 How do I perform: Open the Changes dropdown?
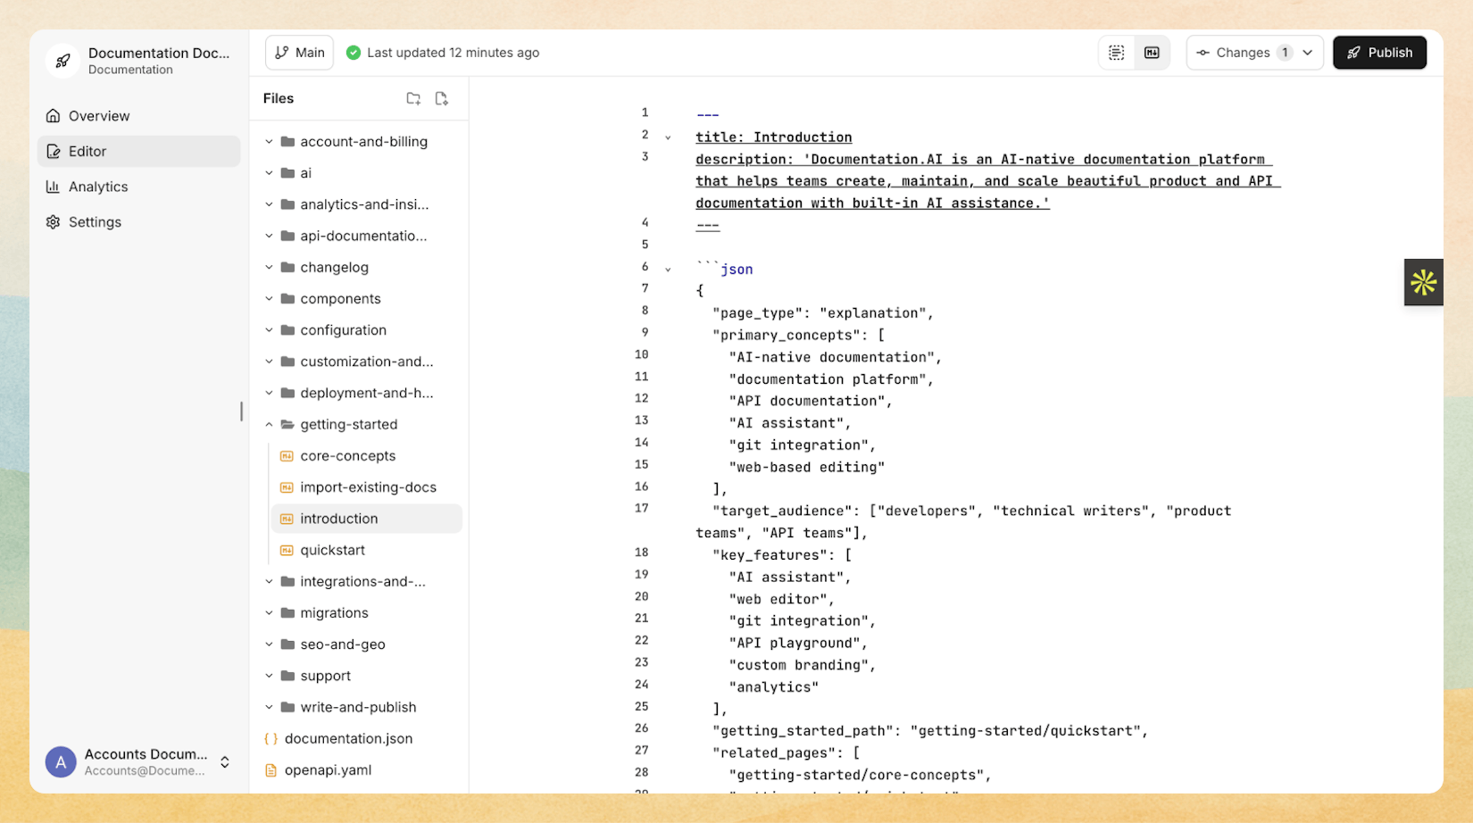(x=1254, y=52)
